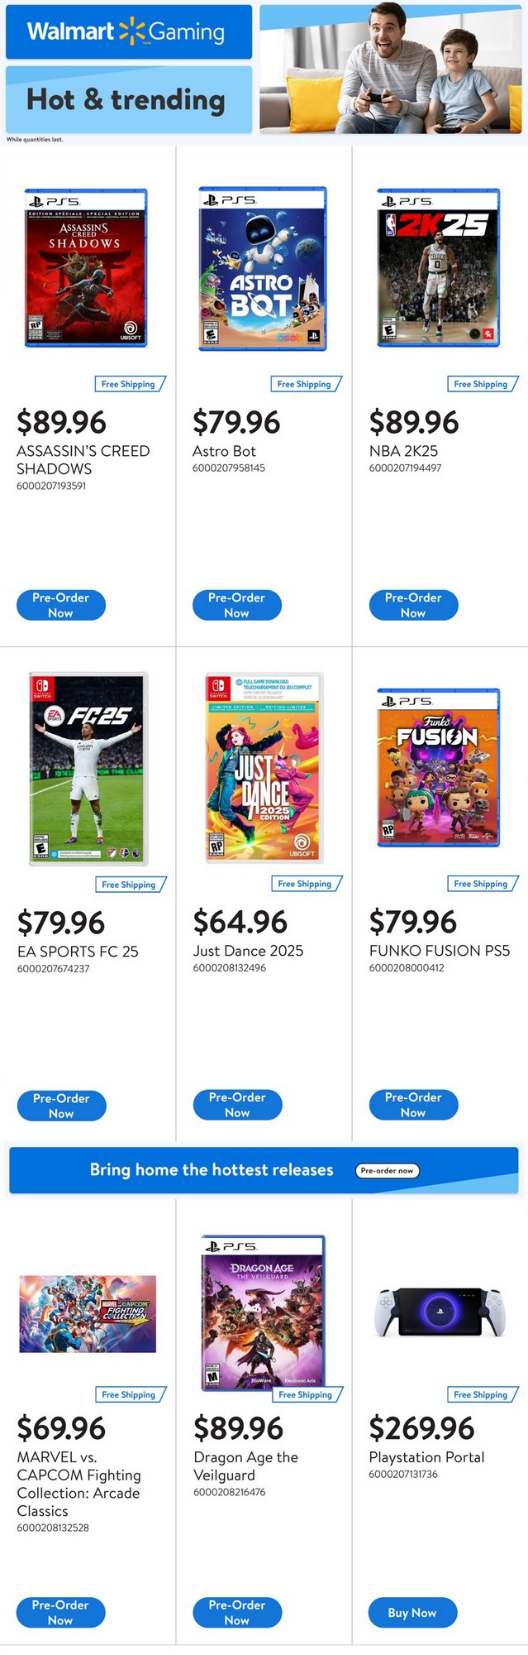This screenshot has height=1655, width=528.
Task: Pre-order Just Dance 2025
Action: (x=237, y=1105)
